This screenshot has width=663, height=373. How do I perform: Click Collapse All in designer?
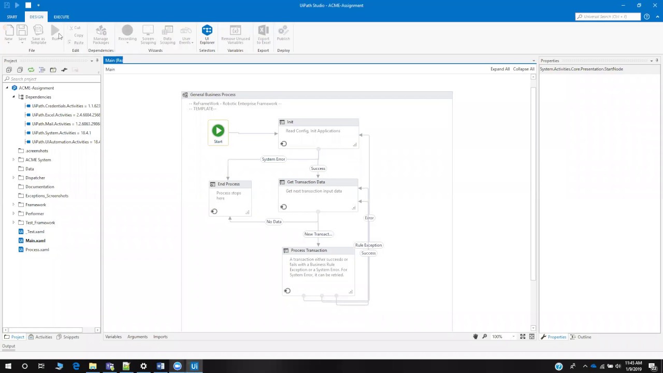(524, 69)
